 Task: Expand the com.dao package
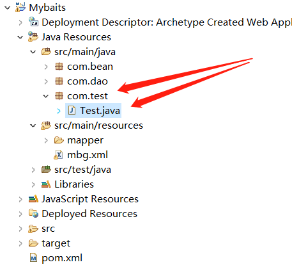(x=46, y=81)
